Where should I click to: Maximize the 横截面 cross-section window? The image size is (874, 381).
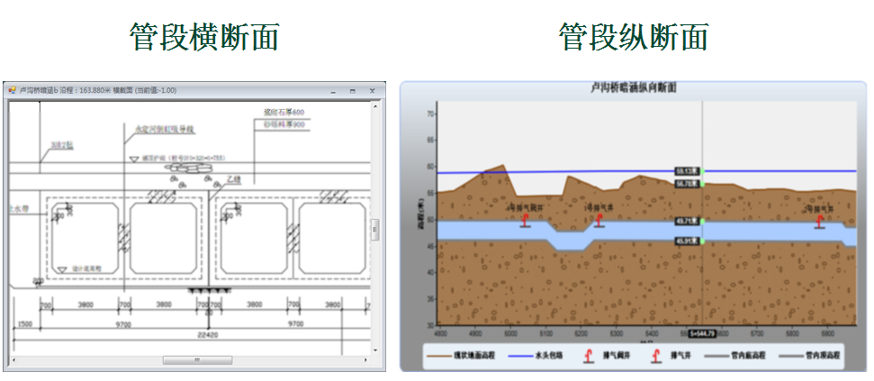tap(352, 90)
